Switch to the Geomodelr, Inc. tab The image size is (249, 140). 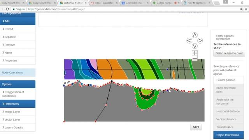click(x=135, y=3)
